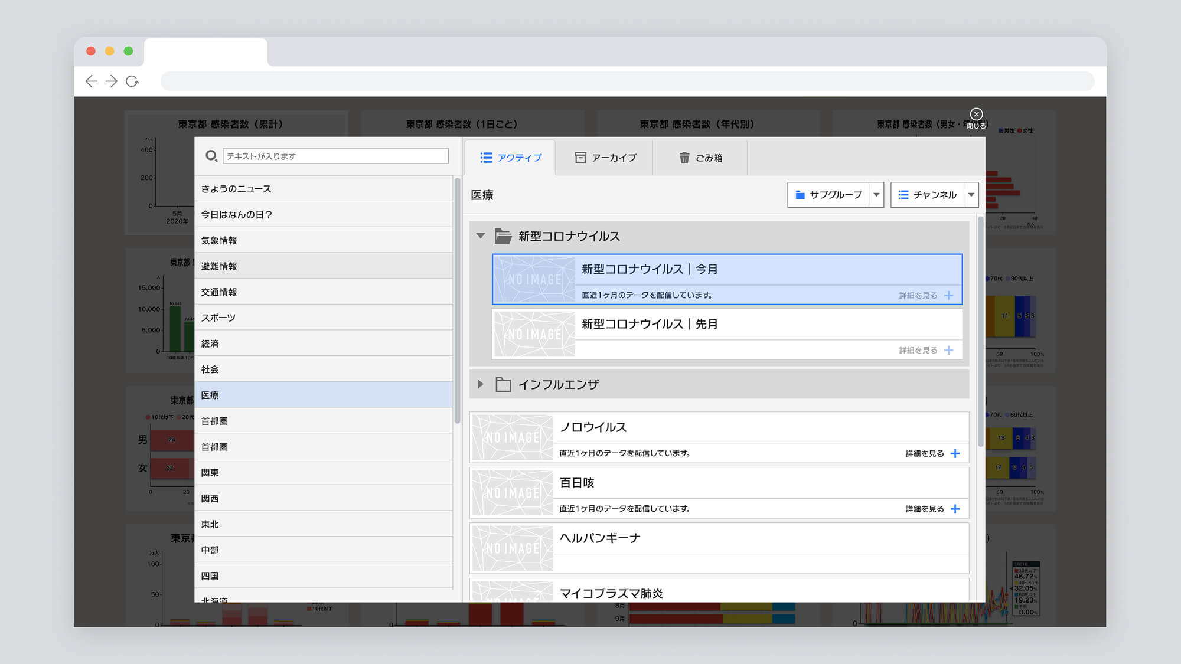This screenshot has width=1181, height=664.
Task: Click the サブグループ button
Action: pos(828,195)
